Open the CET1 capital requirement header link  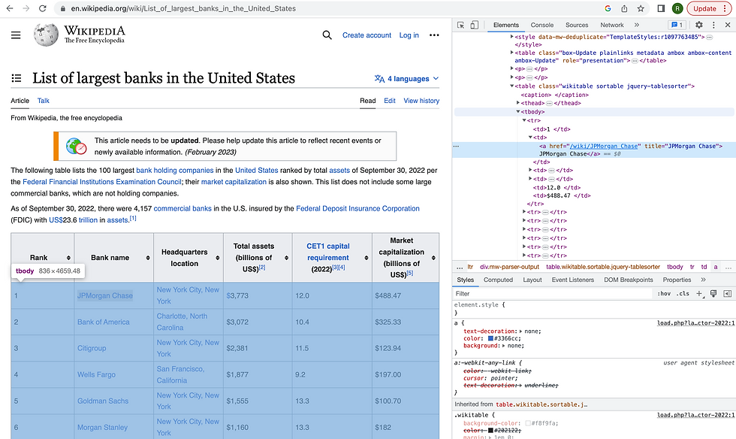pyautogui.click(x=328, y=252)
